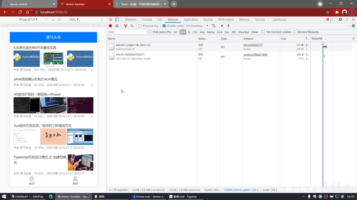Image resolution: width=357 pixels, height=200 pixels.
Task: Clear the network log
Action: pos(117,26)
